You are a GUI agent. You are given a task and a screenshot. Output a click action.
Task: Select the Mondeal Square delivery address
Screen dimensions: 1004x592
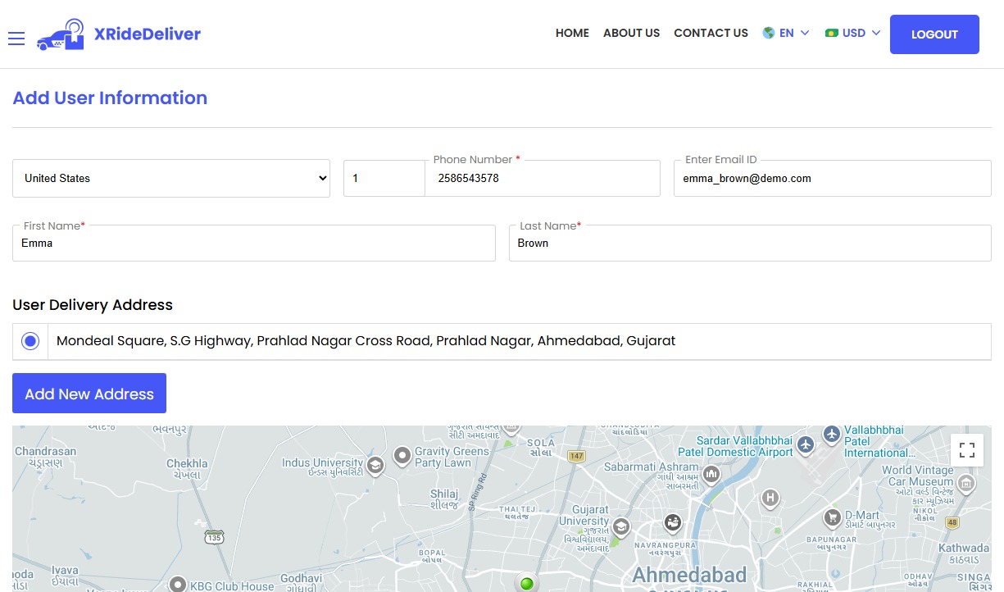pos(30,340)
